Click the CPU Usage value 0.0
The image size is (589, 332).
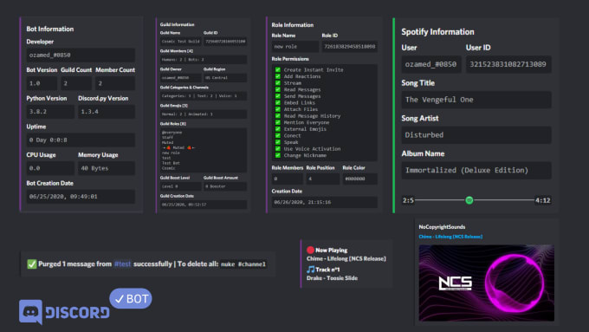click(x=50, y=168)
